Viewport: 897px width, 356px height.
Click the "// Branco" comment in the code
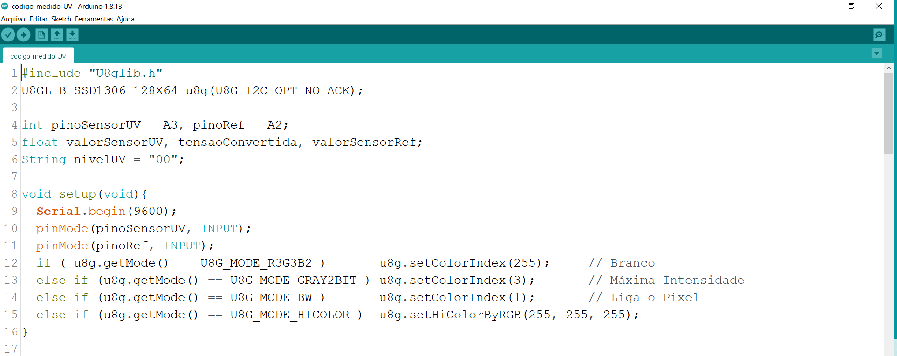pyautogui.click(x=622, y=263)
